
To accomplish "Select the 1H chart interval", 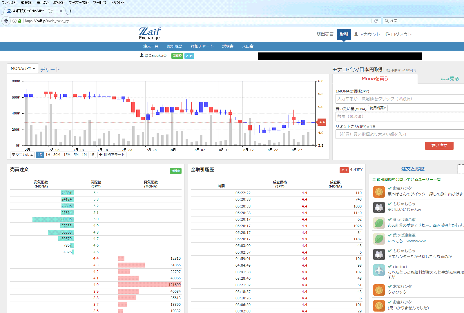I will (48, 155).
